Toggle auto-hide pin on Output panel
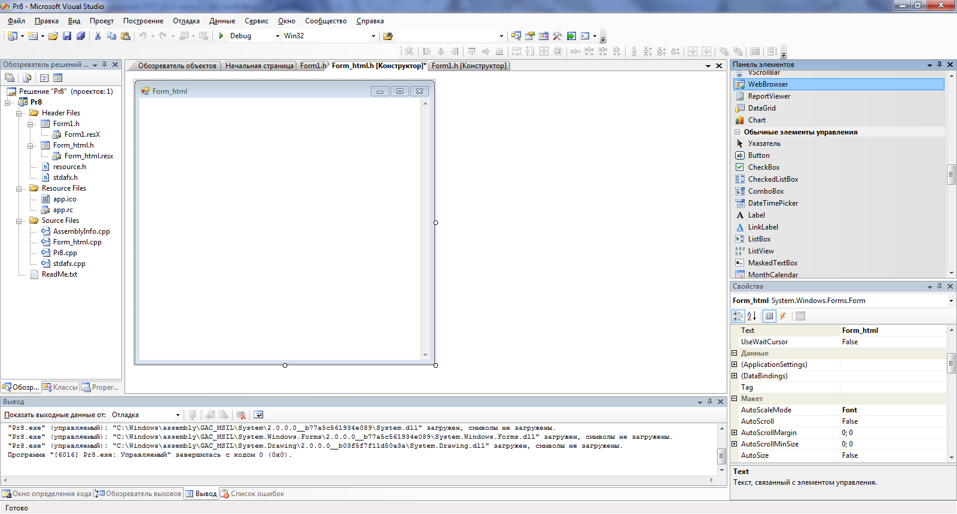The height and width of the screenshot is (514, 957). [710, 402]
